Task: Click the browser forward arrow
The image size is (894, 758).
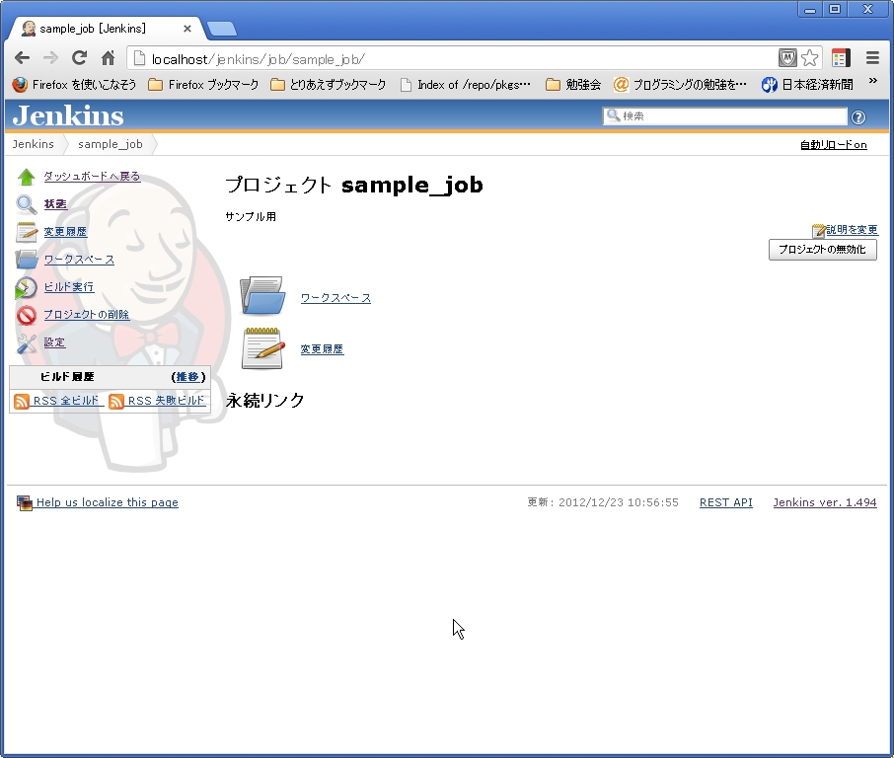Action: [50, 57]
